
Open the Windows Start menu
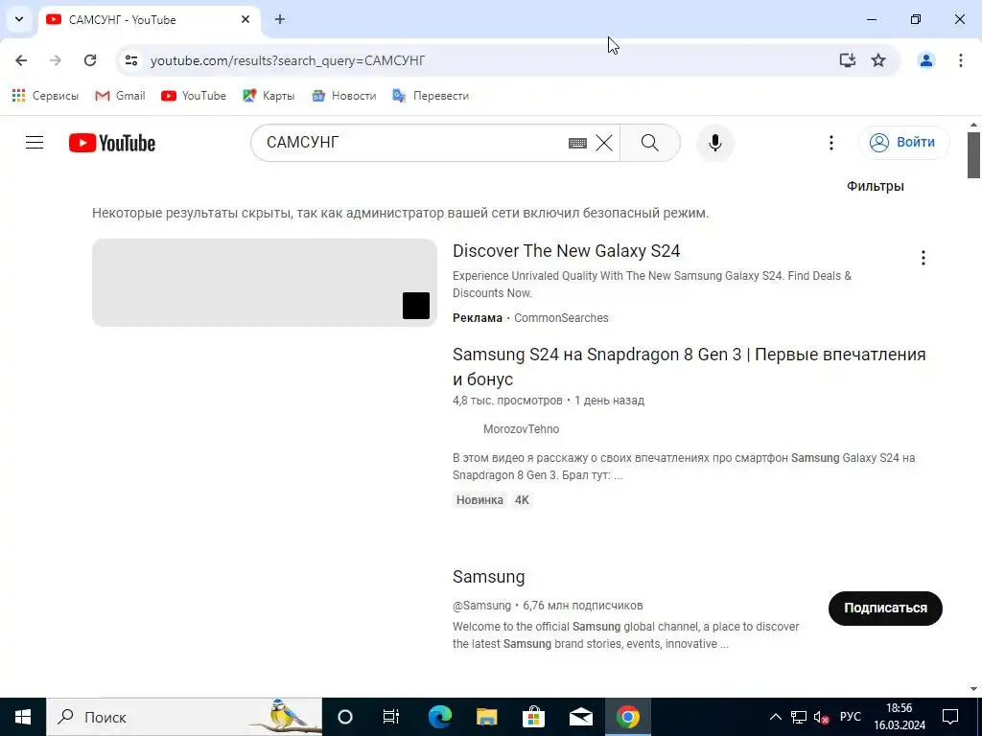pos(23,717)
